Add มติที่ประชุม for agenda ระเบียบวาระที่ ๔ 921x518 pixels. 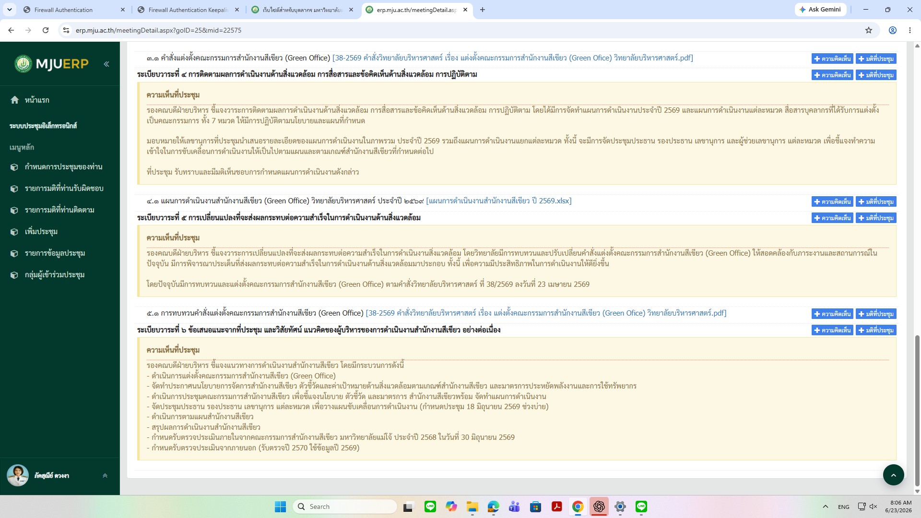(876, 75)
